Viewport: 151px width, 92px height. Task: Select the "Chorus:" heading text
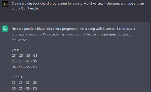pos(17,77)
